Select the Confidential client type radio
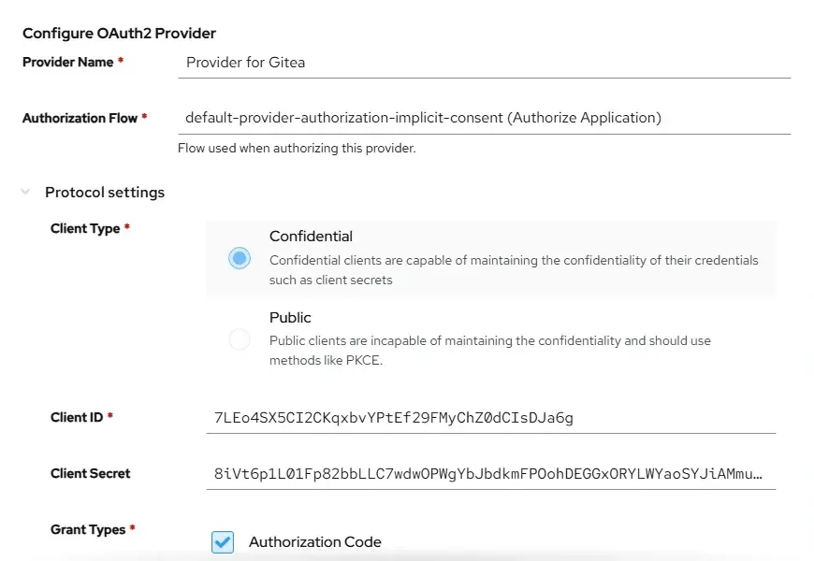Image resolution: width=814 pixels, height=561 pixels. [x=240, y=258]
